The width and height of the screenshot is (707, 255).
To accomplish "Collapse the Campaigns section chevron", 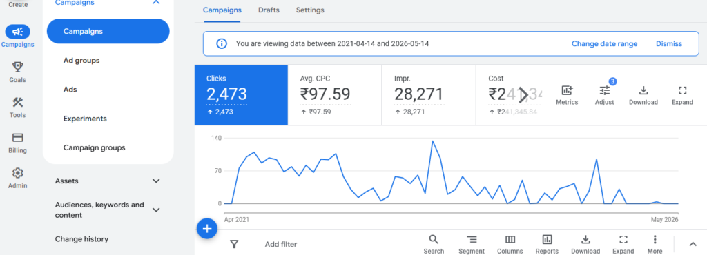I will click(156, 3).
